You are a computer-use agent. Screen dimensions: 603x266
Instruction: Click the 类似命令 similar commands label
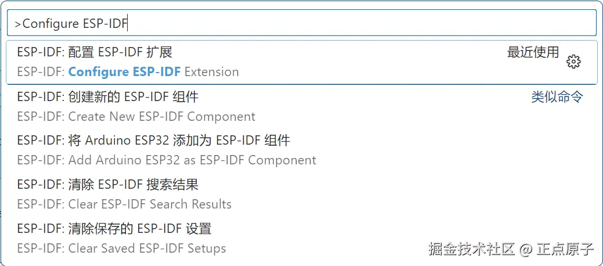[557, 97]
